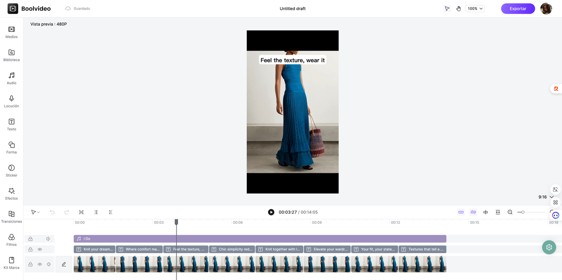The width and height of the screenshot is (562, 280).
Task: Trim clip end to playhead
Action: pyautogui.click(x=111, y=212)
